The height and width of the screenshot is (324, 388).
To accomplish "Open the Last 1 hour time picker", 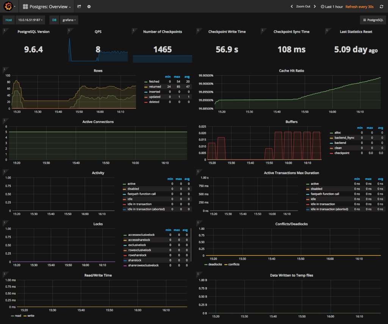I will click(332, 7).
